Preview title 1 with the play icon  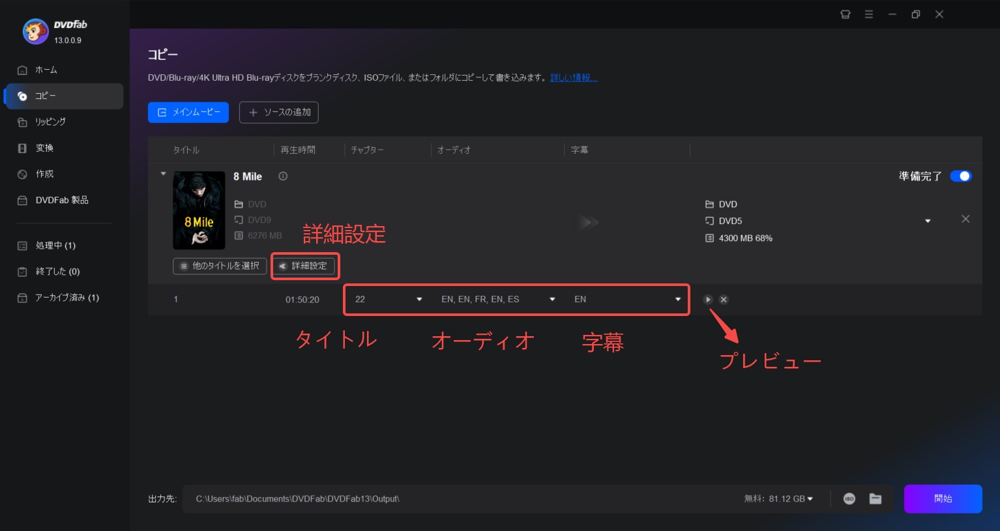[708, 300]
